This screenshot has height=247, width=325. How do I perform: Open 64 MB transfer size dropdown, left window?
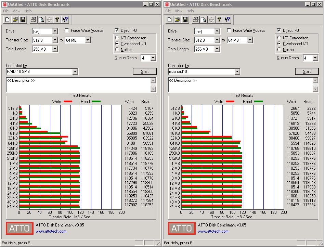tap(88, 40)
